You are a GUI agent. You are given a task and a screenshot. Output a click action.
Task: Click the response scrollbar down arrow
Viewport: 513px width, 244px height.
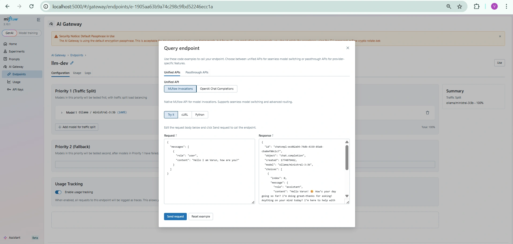(x=347, y=196)
